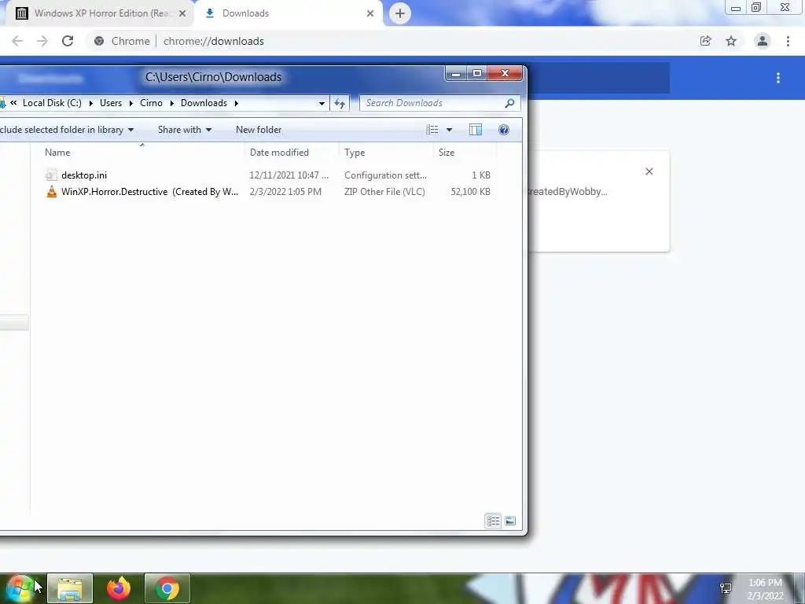Viewport: 805px width, 604px height.
Task: Maximize the Explorer Downloads window
Action: coord(477,74)
